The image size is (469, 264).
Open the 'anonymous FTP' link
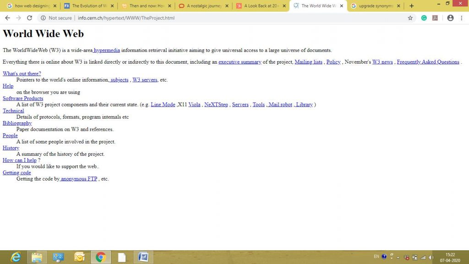coord(79,179)
